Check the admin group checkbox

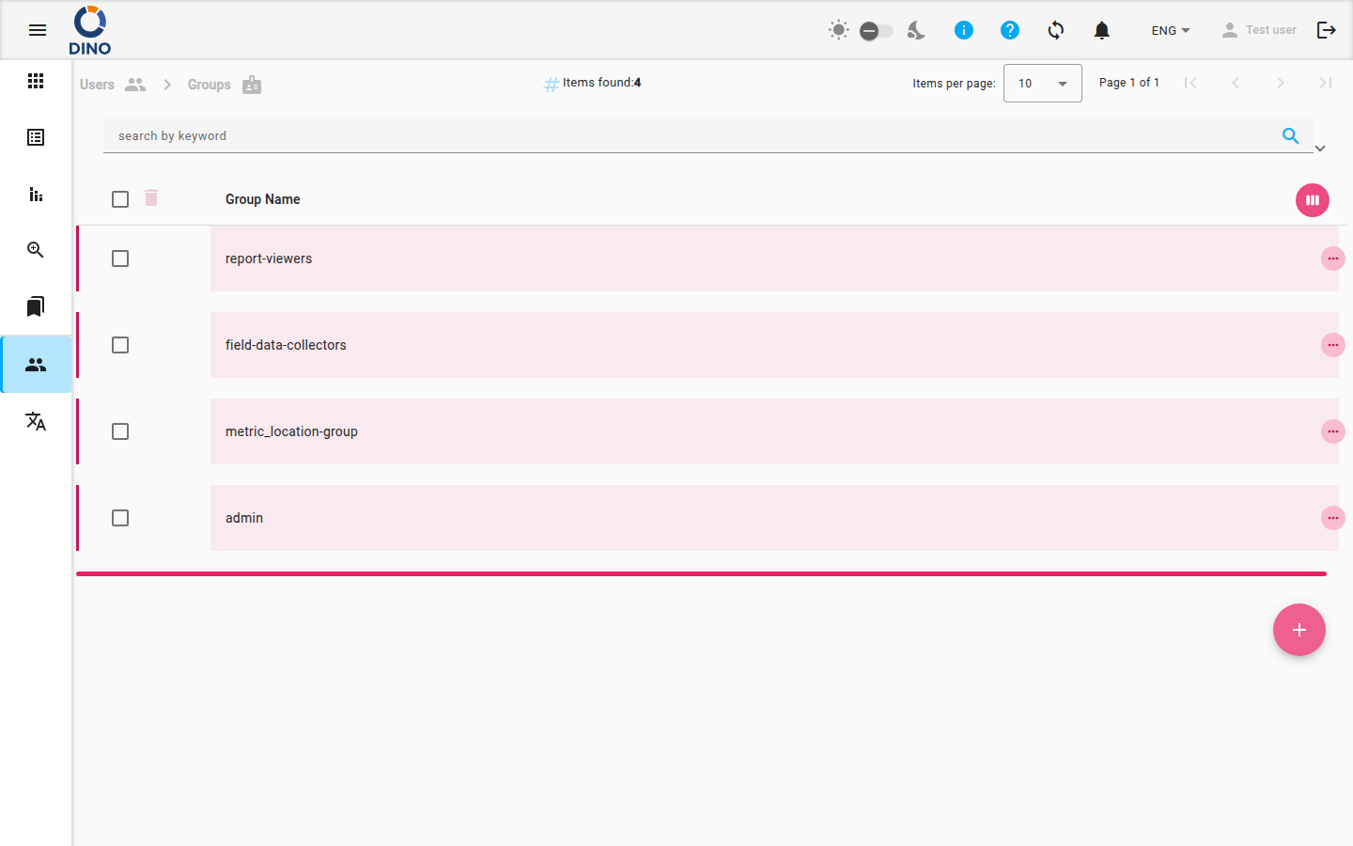(x=120, y=518)
